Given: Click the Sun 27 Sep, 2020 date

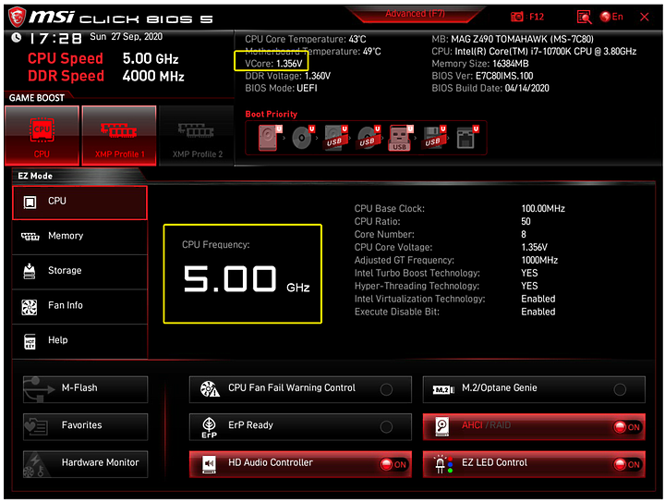Looking at the screenshot, I should coord(126,36).
